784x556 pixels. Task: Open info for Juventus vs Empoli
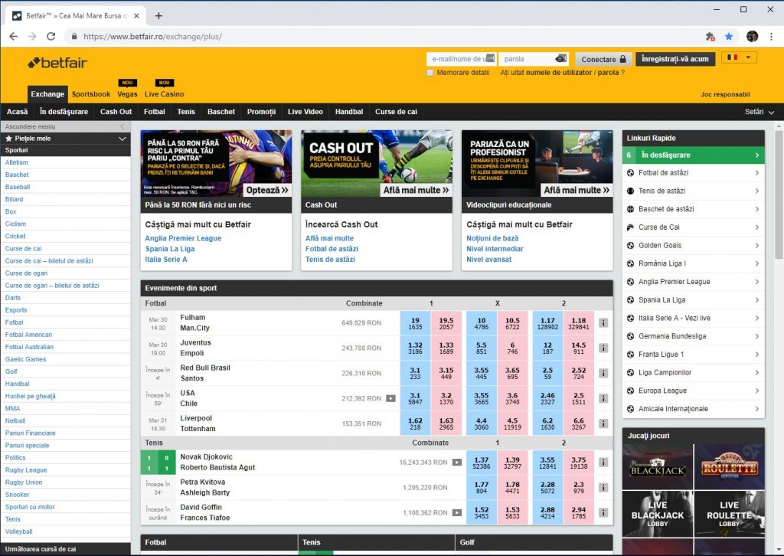point(603,348)
